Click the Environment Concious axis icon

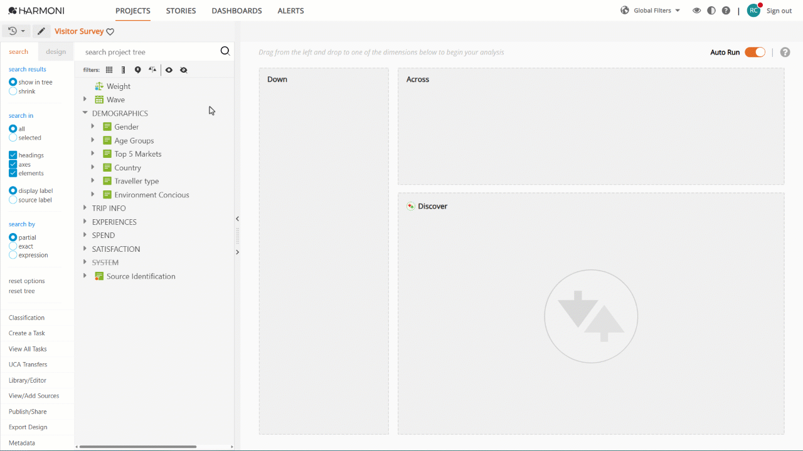(107, 195)
